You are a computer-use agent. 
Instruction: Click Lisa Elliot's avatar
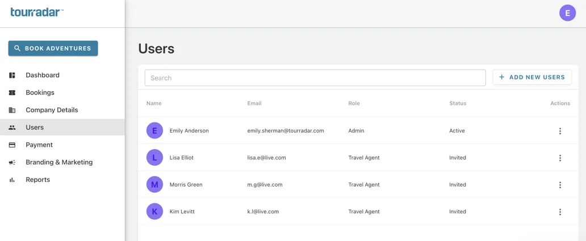coord(154,158)
